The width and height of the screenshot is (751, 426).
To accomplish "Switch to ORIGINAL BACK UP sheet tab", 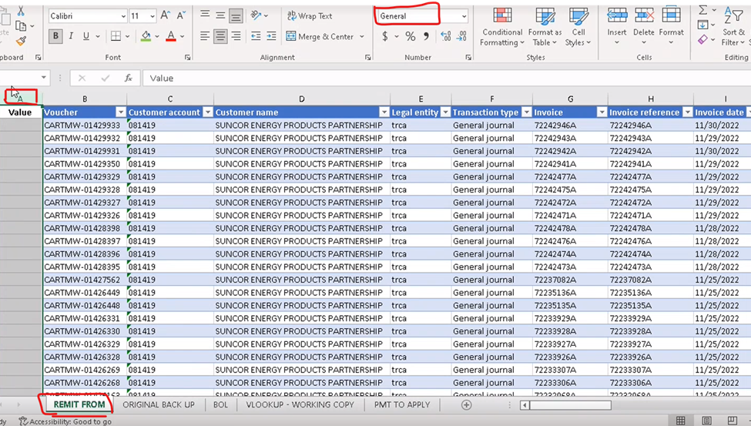I will (159, 405).
